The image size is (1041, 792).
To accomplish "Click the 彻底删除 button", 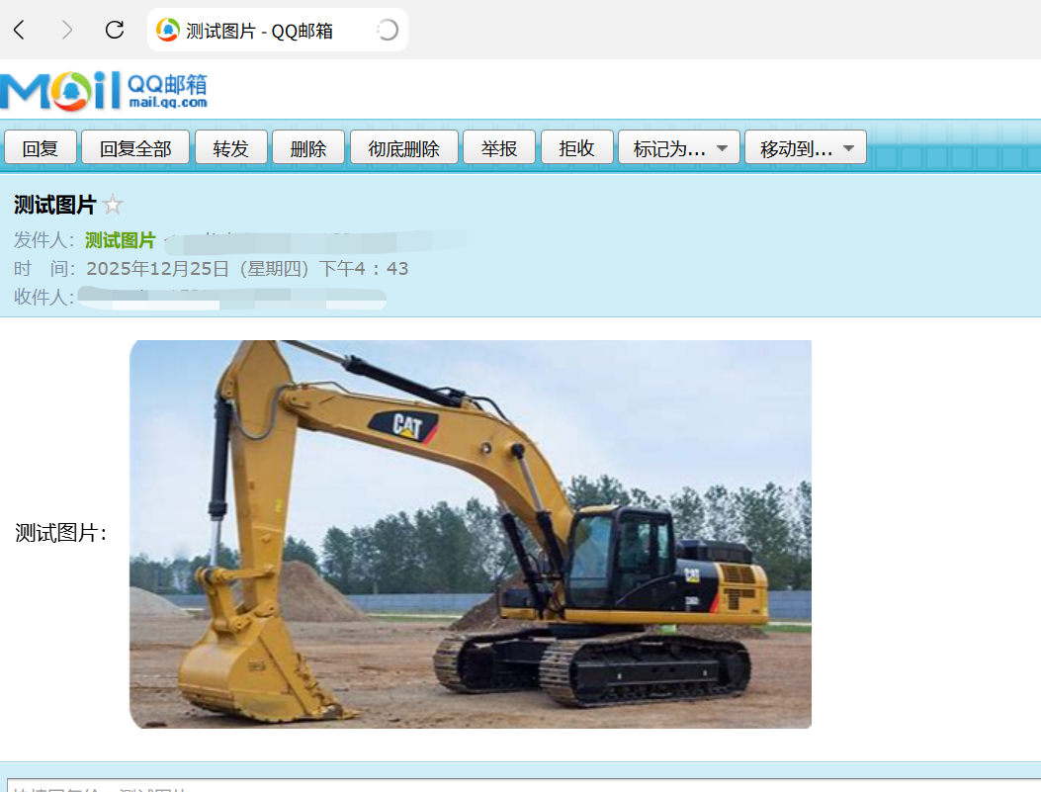I will [403, 147].
